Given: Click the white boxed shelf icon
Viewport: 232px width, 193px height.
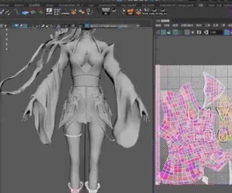Looking at the screenshot, I should coord(49,12).
